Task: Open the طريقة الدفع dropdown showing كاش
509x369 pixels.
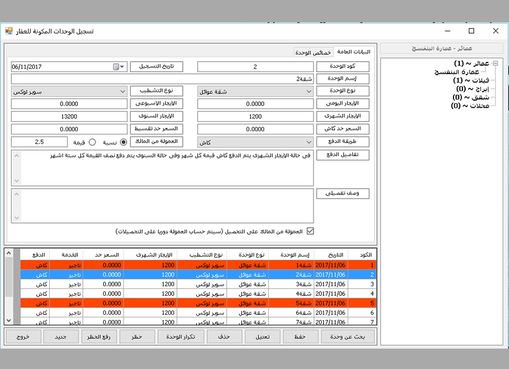Action: click(x=255, y=142)
